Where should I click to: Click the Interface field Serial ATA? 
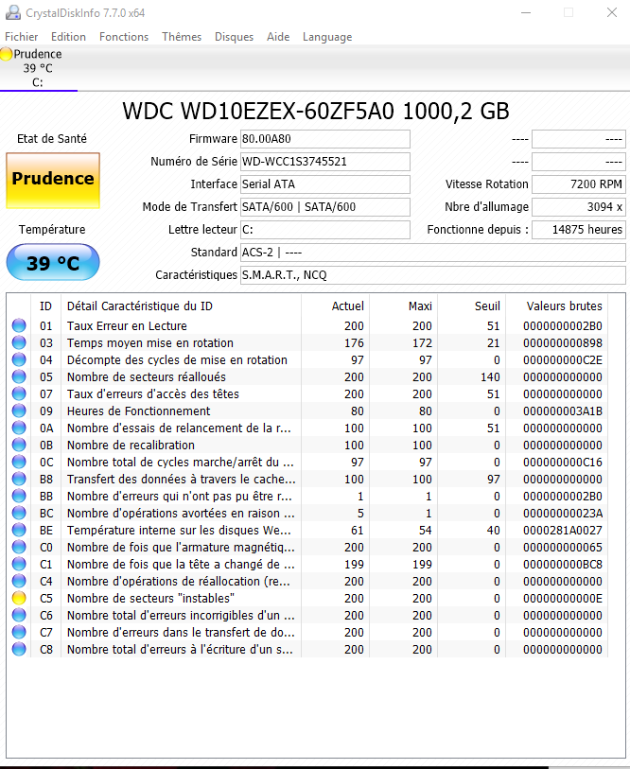(324, 184)
